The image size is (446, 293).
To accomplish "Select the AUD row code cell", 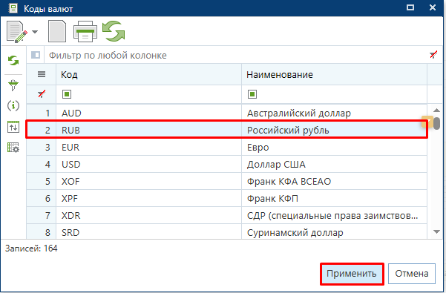I will [x=148, y=113].
